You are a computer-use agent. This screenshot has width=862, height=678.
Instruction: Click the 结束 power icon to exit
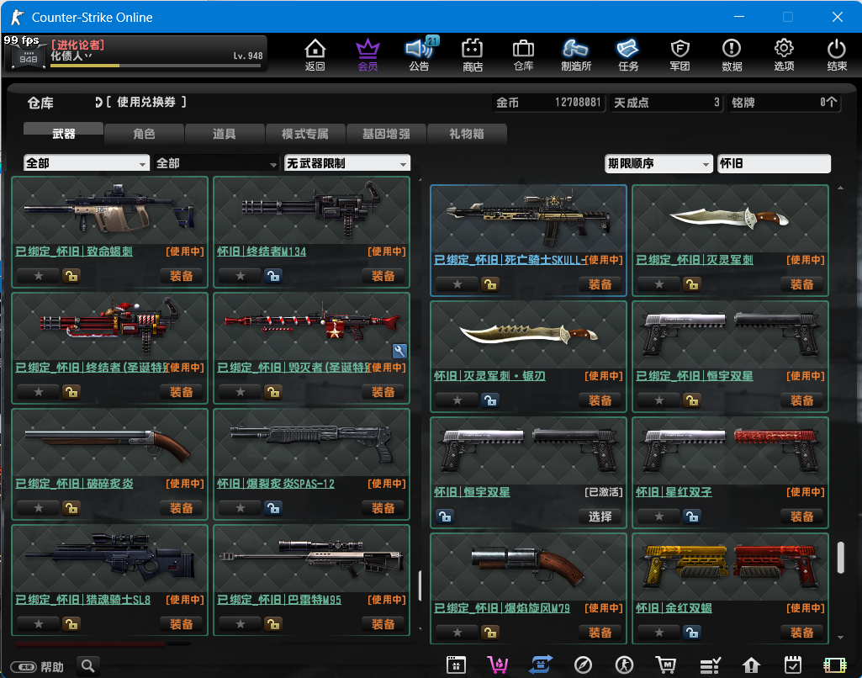tap(837, 55)
